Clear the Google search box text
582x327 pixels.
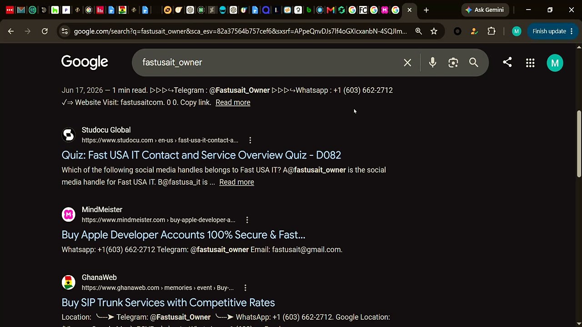pyautogui.click(x=407, y=63)
